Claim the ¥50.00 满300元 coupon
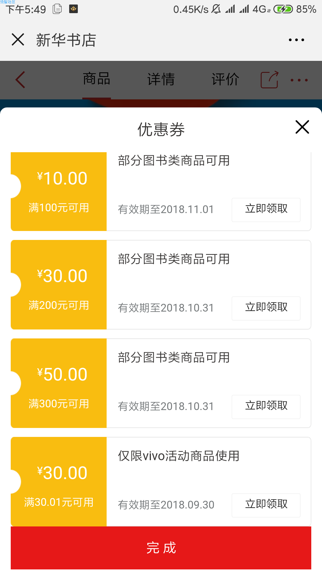Image resolution: width=322 pixels, height=573 pixels. [x=266, y=407]
